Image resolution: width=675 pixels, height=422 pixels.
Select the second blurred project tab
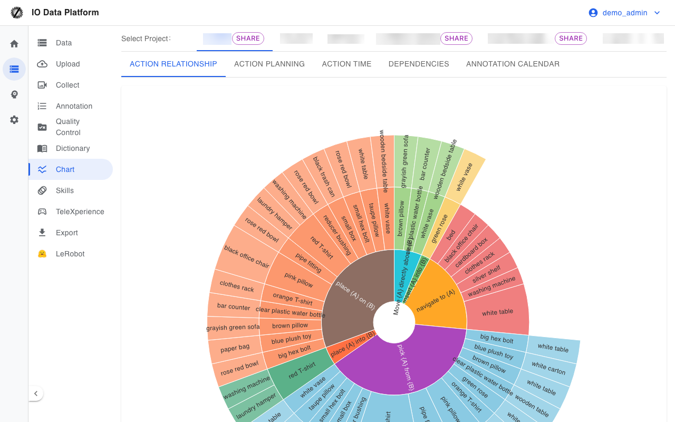click(296, 39)
